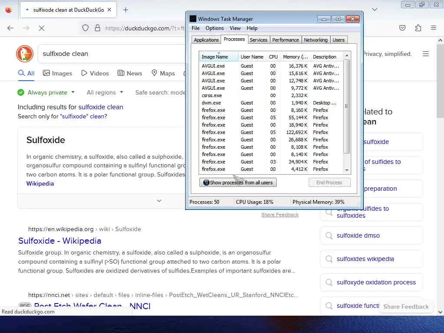This screenshot has height=333, width=444.
Task: Open a new tab with plus icon
Action: (125, 10)
